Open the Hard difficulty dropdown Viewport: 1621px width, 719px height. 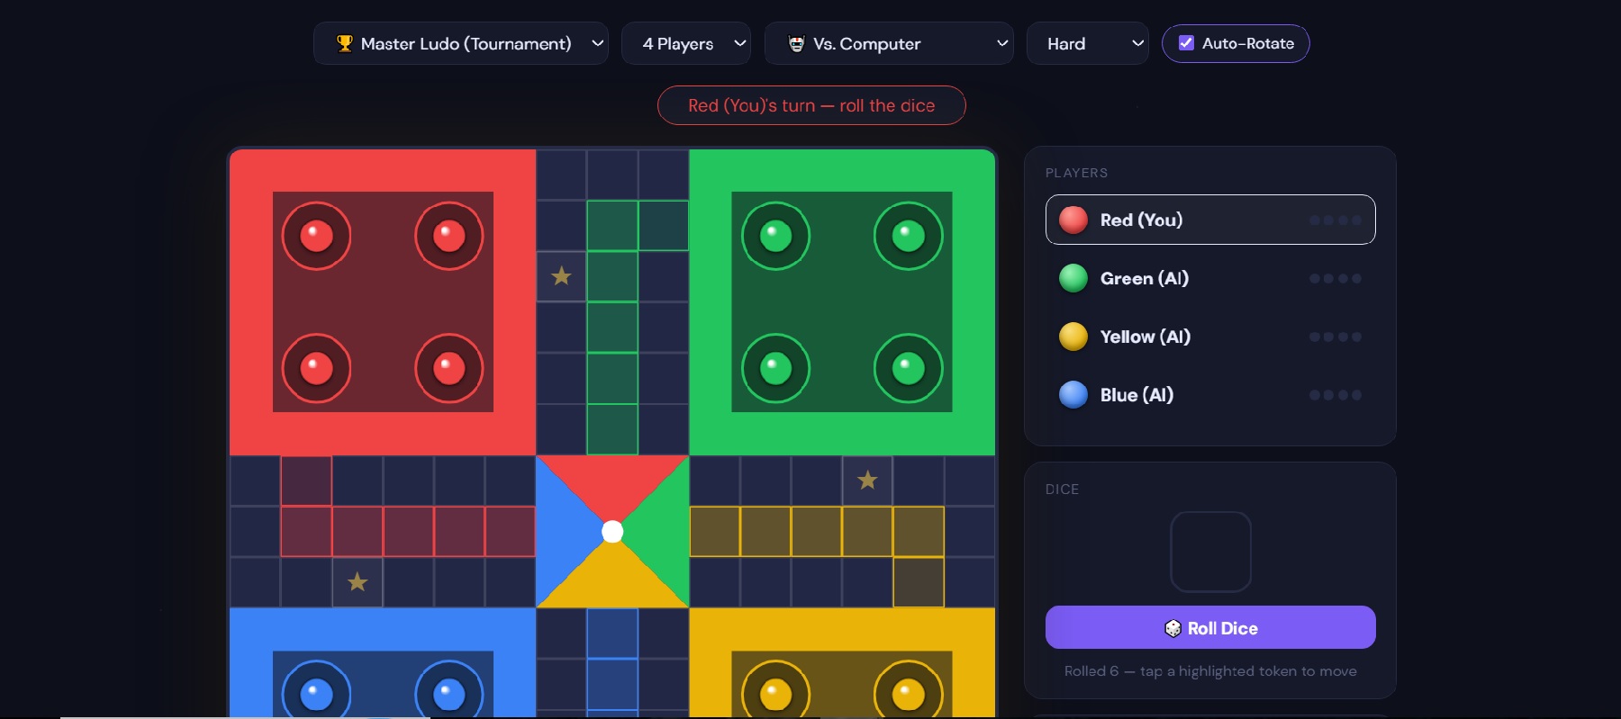[1088, 43]
